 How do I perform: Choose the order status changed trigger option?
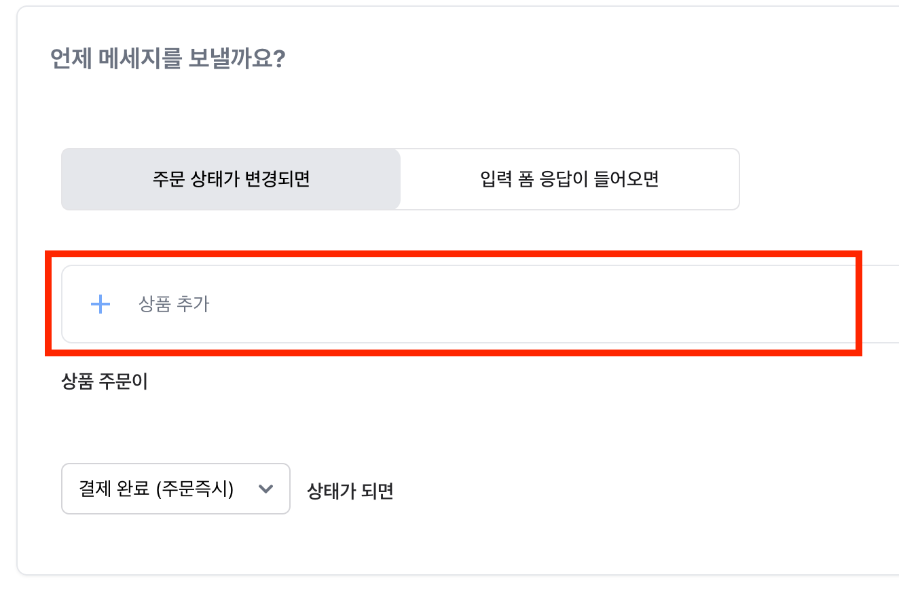[x=231, y=179]
